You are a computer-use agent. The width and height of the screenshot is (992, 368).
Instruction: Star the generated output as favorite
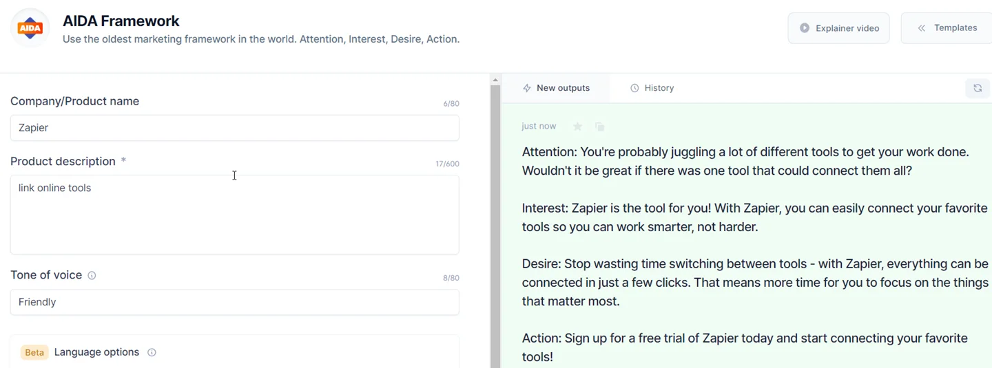click(578, 127)
